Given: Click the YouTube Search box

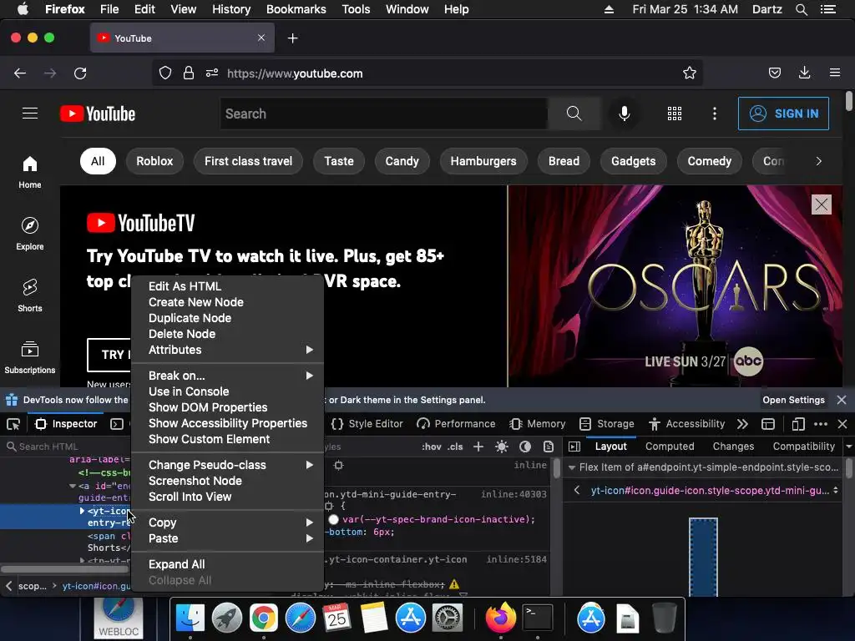Looking at the screenshot, I should 384,114.
